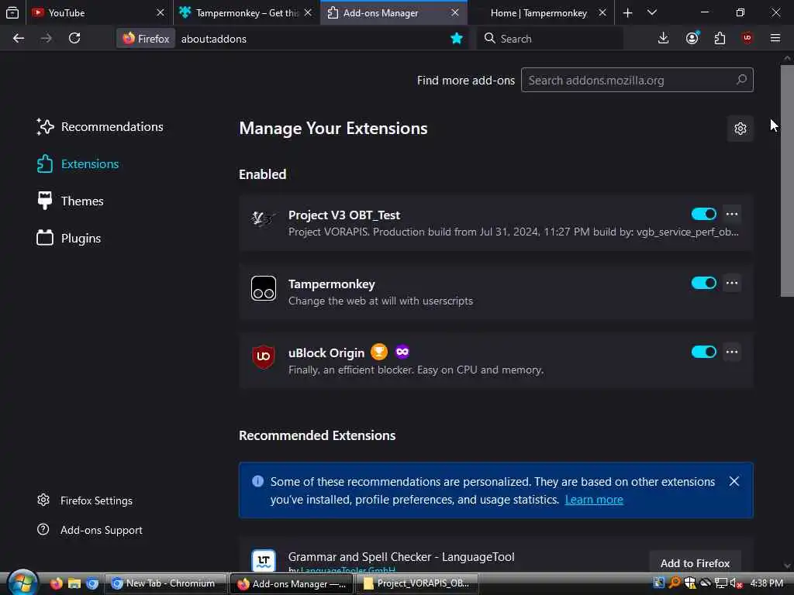Click the uBlock Origin shield icon in list
The height and width of the screenshot is (595, 794).
[x=264, y=356]
